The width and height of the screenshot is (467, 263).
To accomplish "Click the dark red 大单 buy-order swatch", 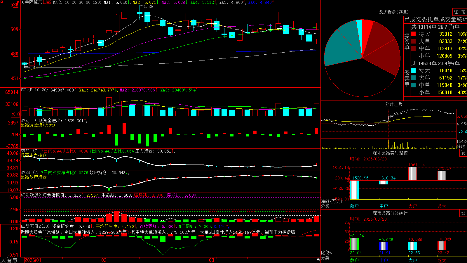I will tap(413, 41).
